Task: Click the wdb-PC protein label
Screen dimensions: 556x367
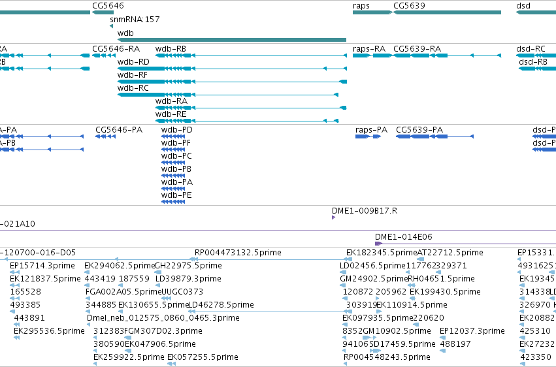Action: point(176,156)
